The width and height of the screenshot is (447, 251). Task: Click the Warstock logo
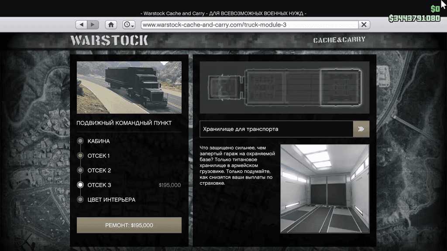coord(109,41)
